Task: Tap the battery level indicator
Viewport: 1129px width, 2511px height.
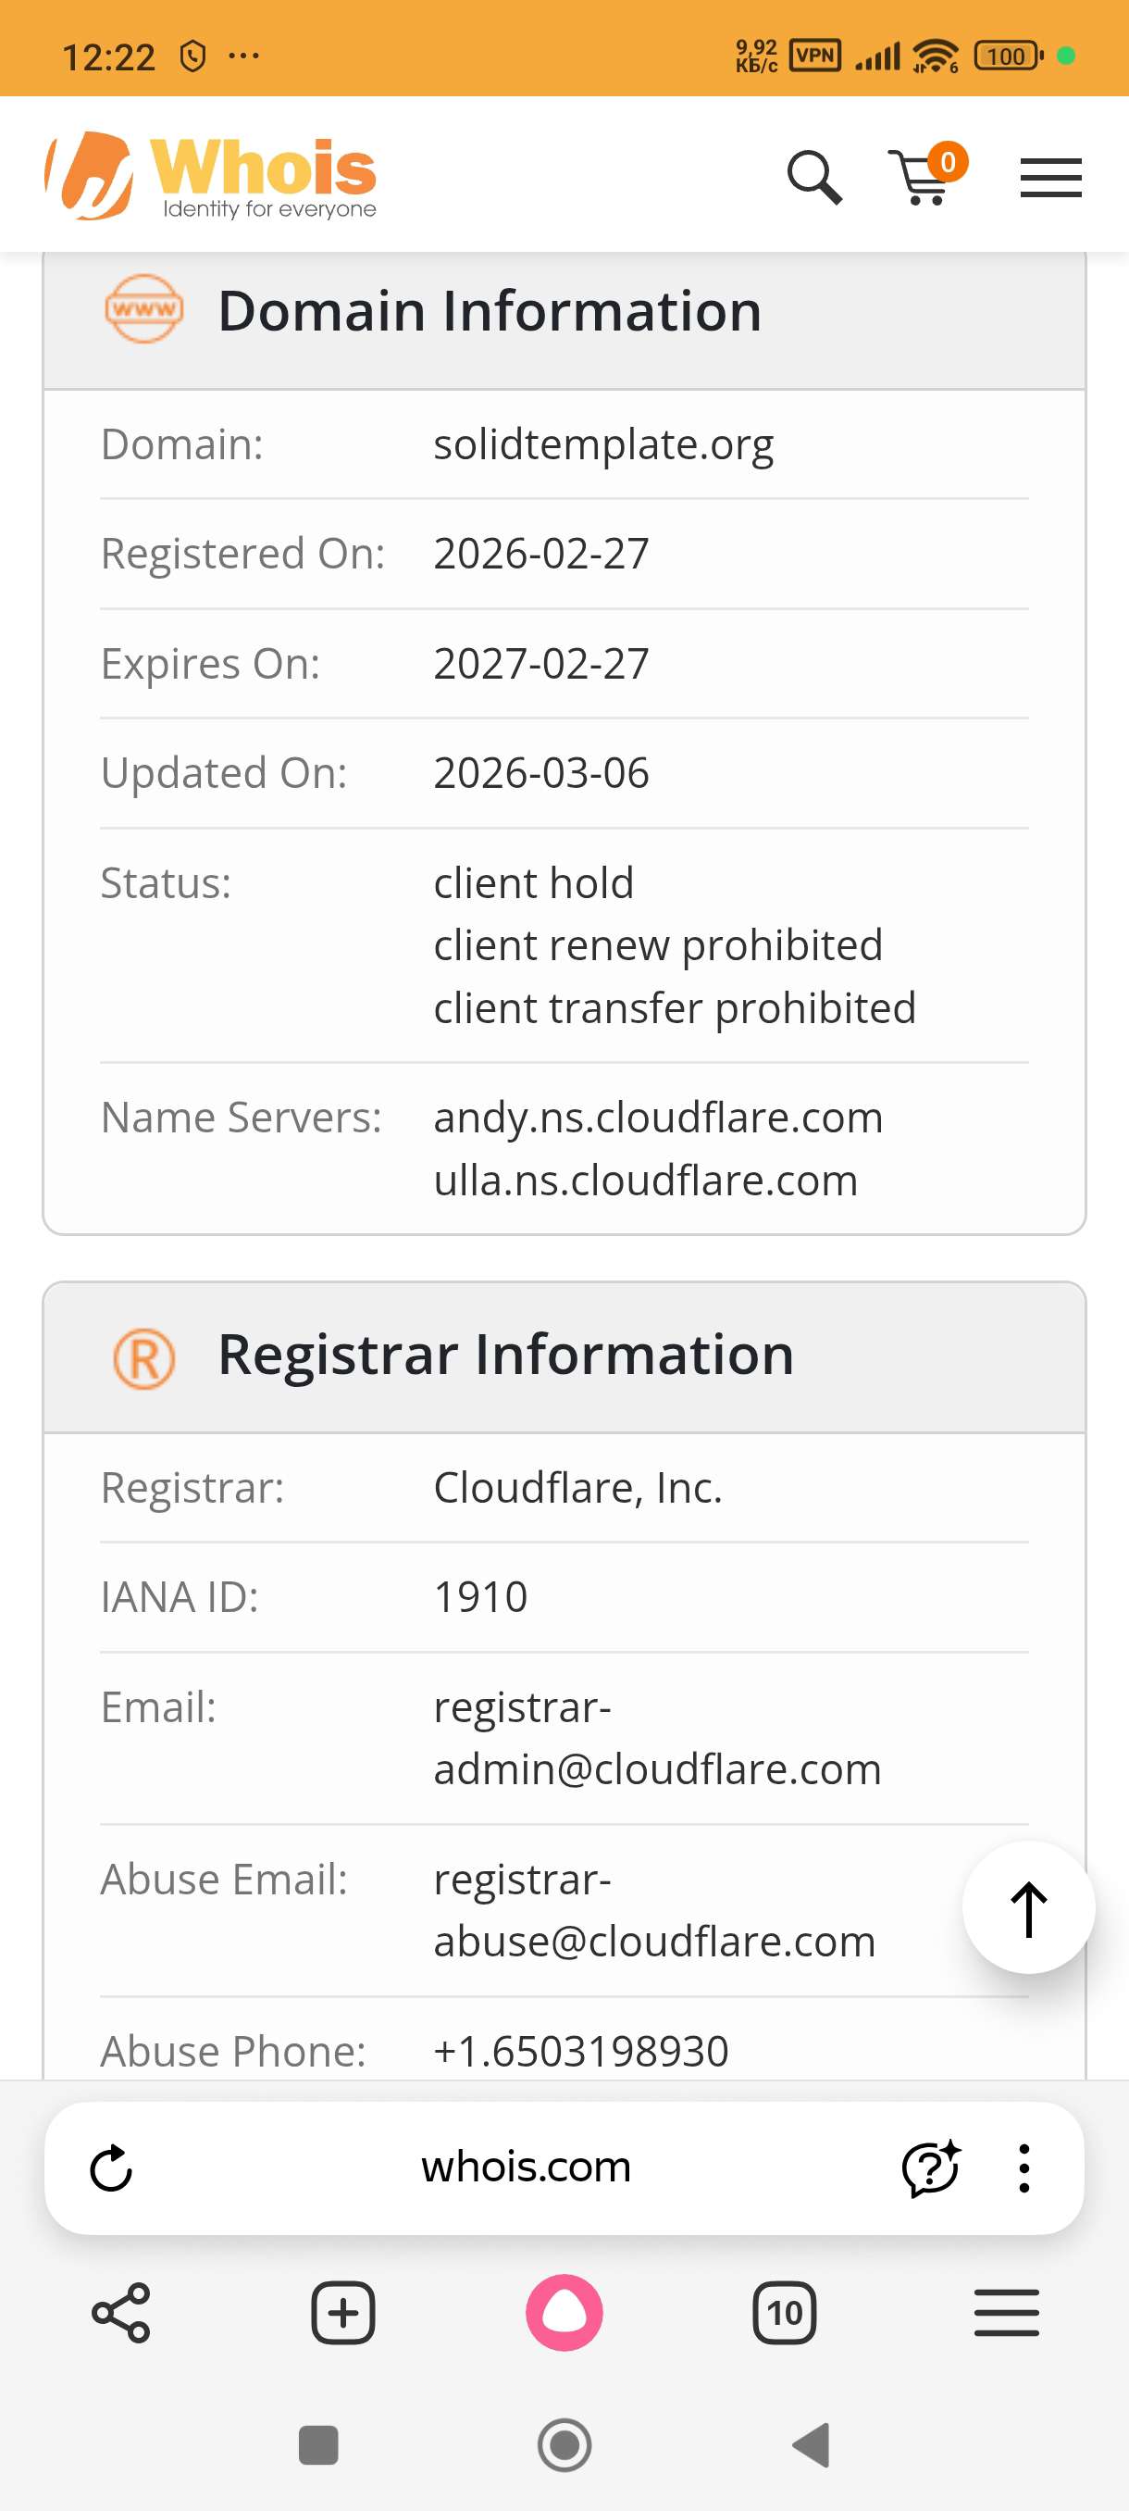Action: tap(1007, 56)
